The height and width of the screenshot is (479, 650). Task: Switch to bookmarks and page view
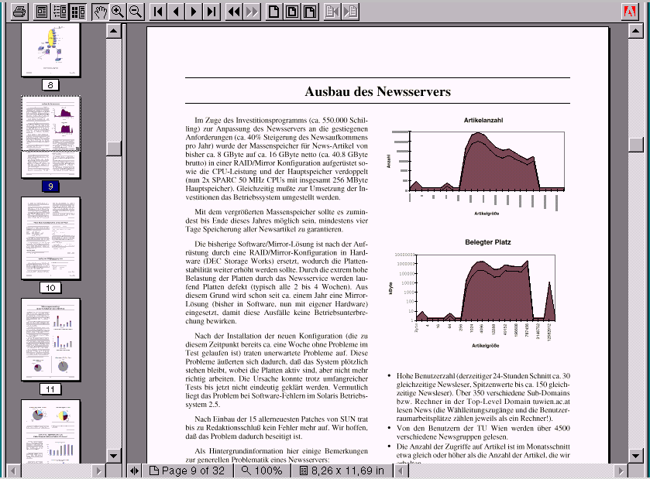click(59, 12)
